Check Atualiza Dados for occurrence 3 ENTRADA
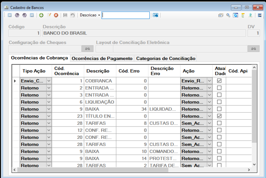This screenshot has height=178, width=266. coord(219,95)
